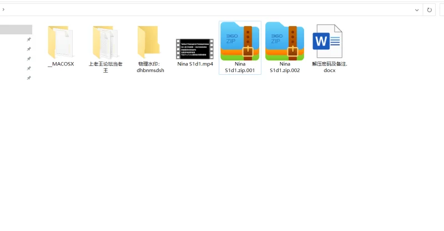Click the label text 上老王论坛当老王
This screenshot has height=231, width=444.
(x=105, y=67)
